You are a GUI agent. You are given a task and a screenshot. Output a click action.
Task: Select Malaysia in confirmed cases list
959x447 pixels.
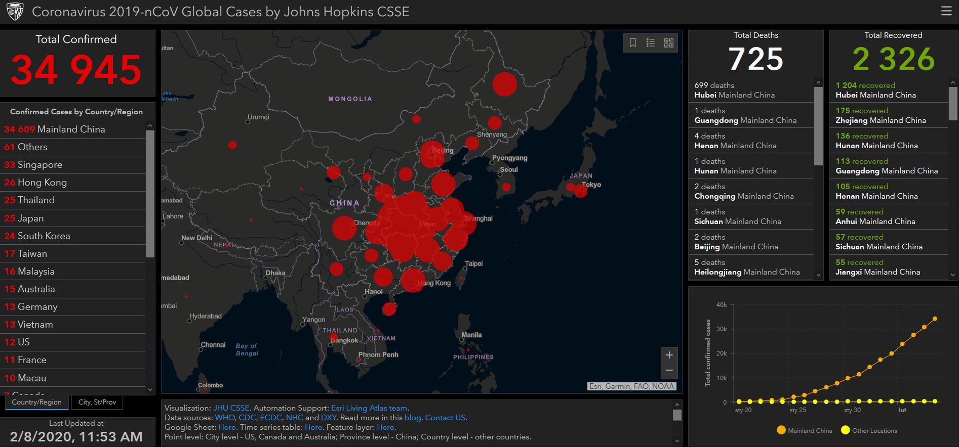(x=73, y=272)
